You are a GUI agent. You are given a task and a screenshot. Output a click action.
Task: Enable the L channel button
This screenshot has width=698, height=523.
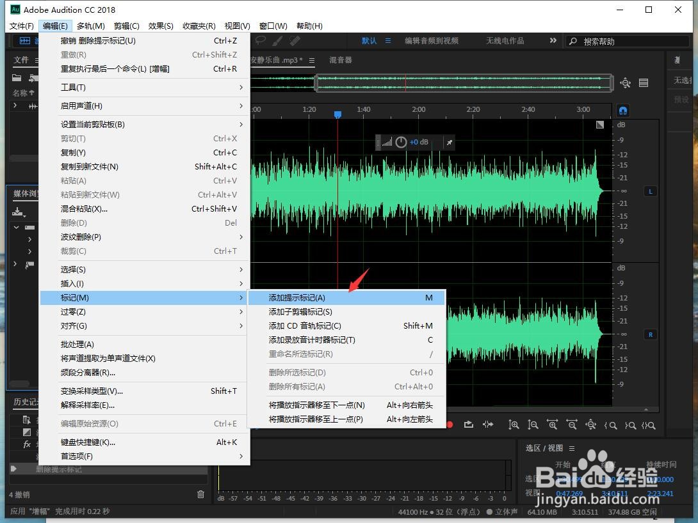click(x=650, y=191)
